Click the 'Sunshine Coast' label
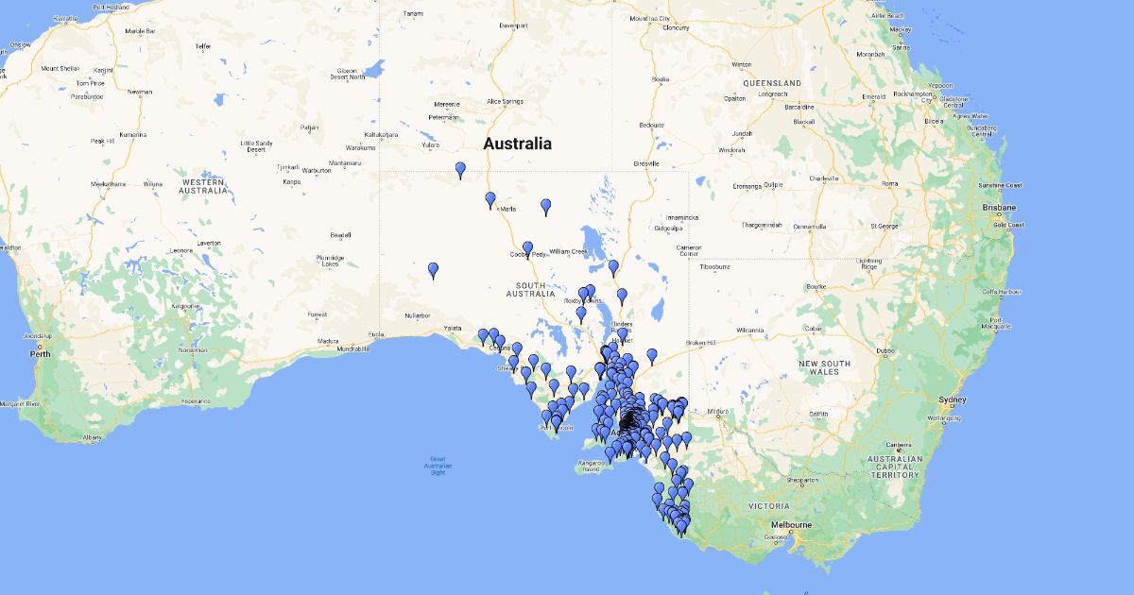Image resolution: width=1134 pixels, height=595 pixels. (1001, 185)
